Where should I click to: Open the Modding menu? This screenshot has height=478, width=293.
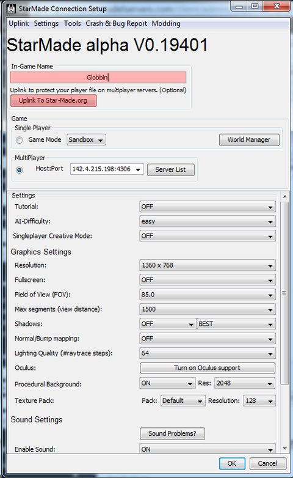[x=166, y=23]
